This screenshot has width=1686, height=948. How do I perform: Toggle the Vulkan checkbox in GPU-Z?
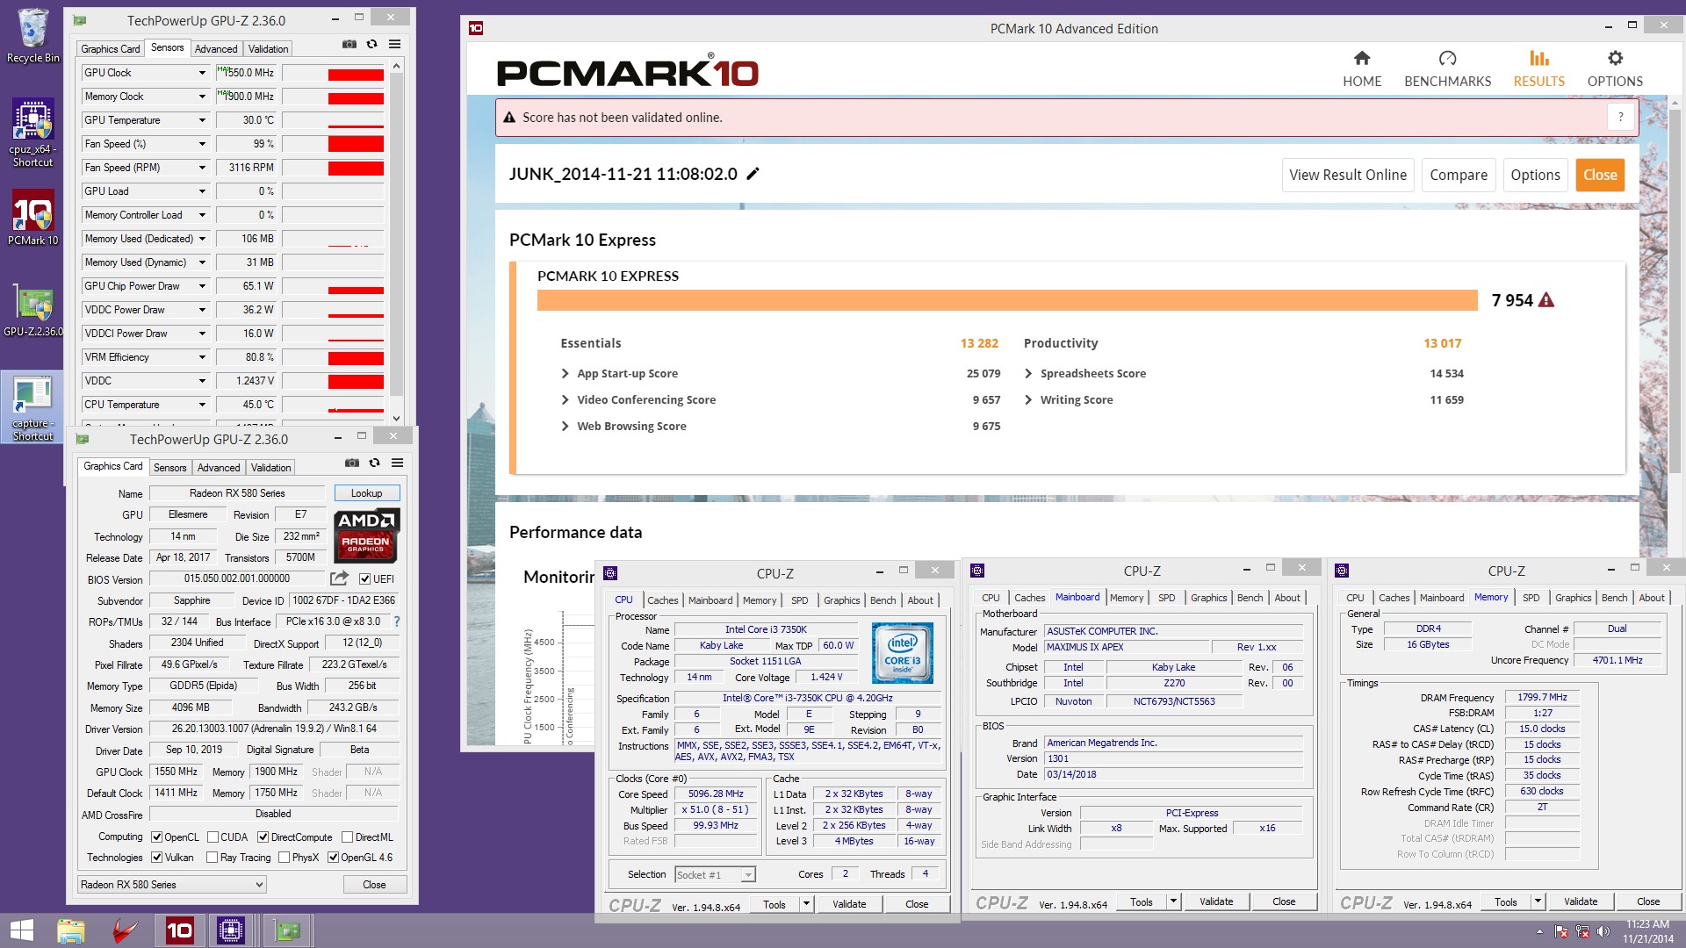(x=156, y=858)
